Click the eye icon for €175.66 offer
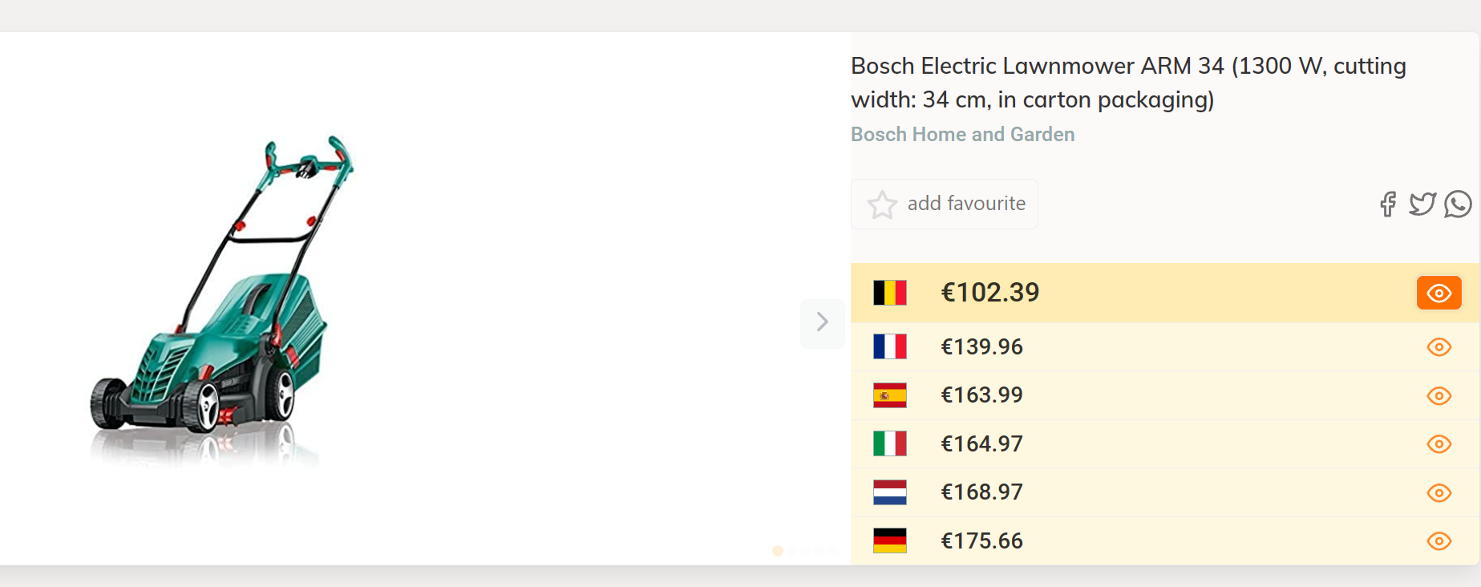 coord(1439,541)
